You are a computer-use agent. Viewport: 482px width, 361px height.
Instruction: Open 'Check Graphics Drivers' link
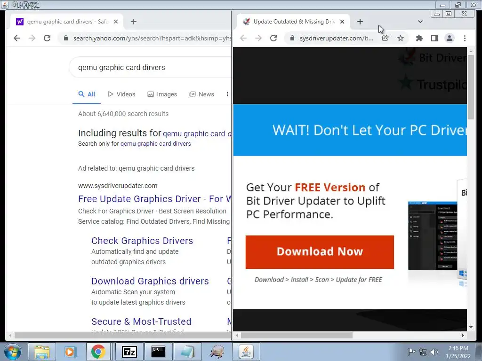142,241
